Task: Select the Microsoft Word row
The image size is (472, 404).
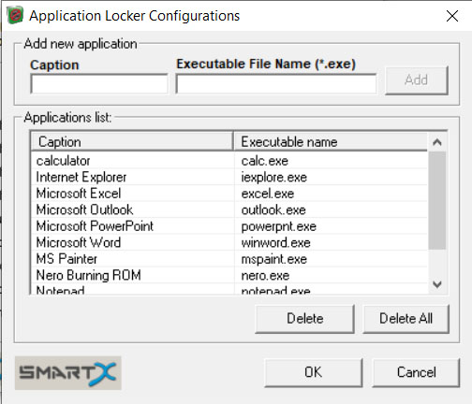Action: point(229,242)
